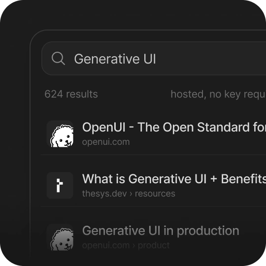This screenshot has height=266, width=266.
Task: Click the magnifying glass search icon
Action: point(58,58)
